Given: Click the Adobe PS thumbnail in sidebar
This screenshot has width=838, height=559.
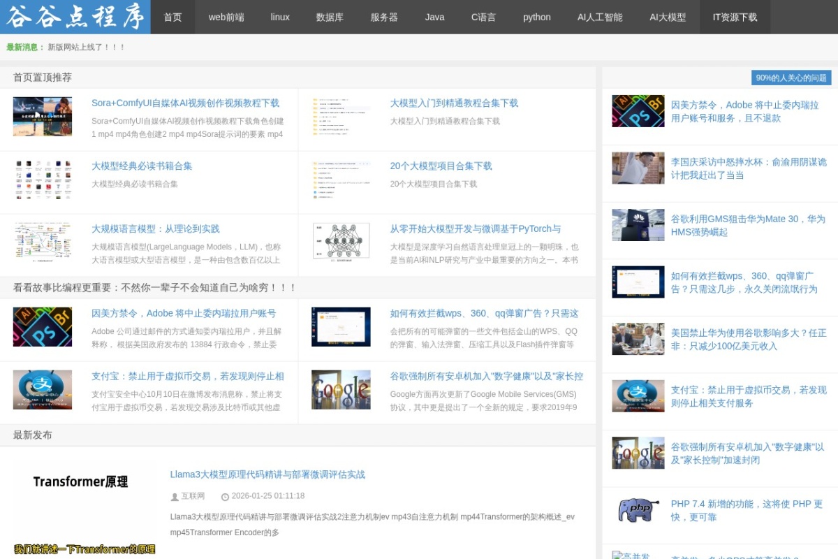Looking at the screenshot, I should point(638,111).
